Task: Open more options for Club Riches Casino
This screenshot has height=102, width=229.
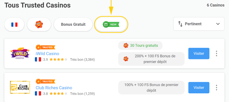Action: coord(217,88)
